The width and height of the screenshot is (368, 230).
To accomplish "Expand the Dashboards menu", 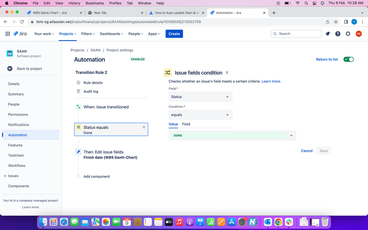I will [111, 34].
